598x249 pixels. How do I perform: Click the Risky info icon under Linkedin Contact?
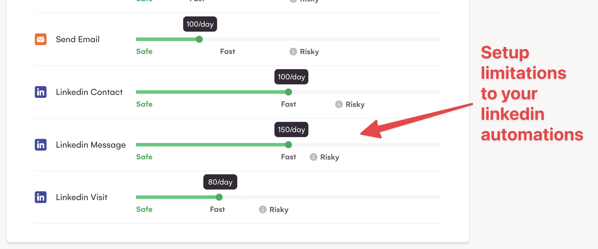click(x=339, y=104)
